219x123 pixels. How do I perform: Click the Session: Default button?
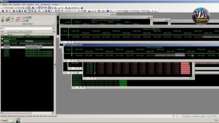tap(27, 24)
